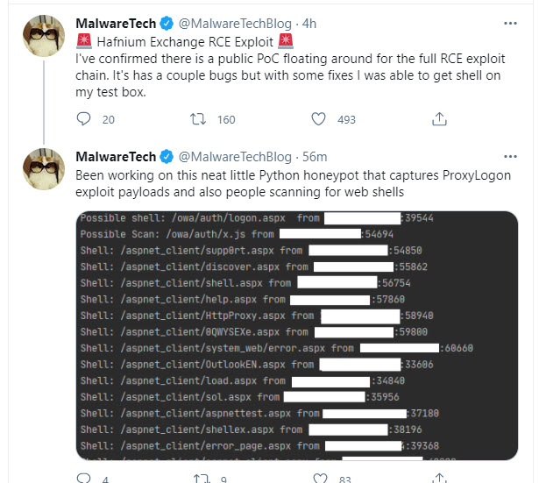Retweet the Hafnium Exchange RCE Exploit tweet

point(198,119)
